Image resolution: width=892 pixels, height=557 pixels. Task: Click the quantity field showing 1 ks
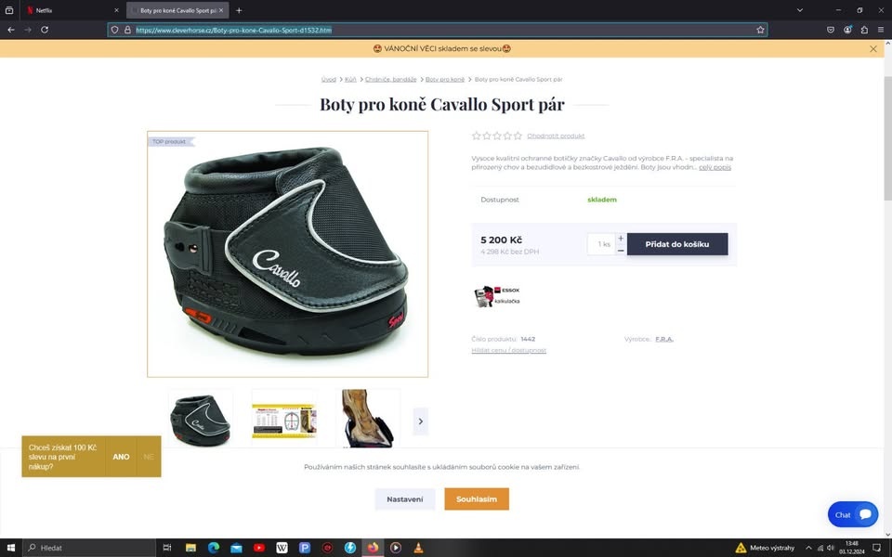pos(601,244)
